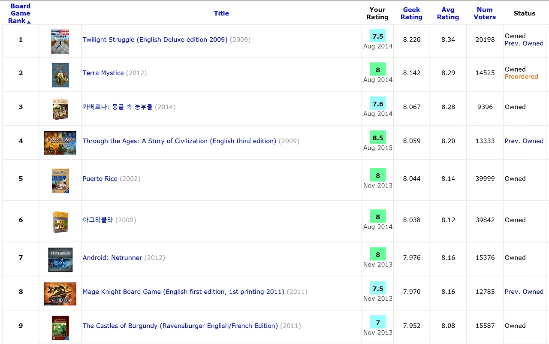This screenshot has height=344, width=549.
Task: Open the Mage Knight cover thumbnail
Action: 60,294
